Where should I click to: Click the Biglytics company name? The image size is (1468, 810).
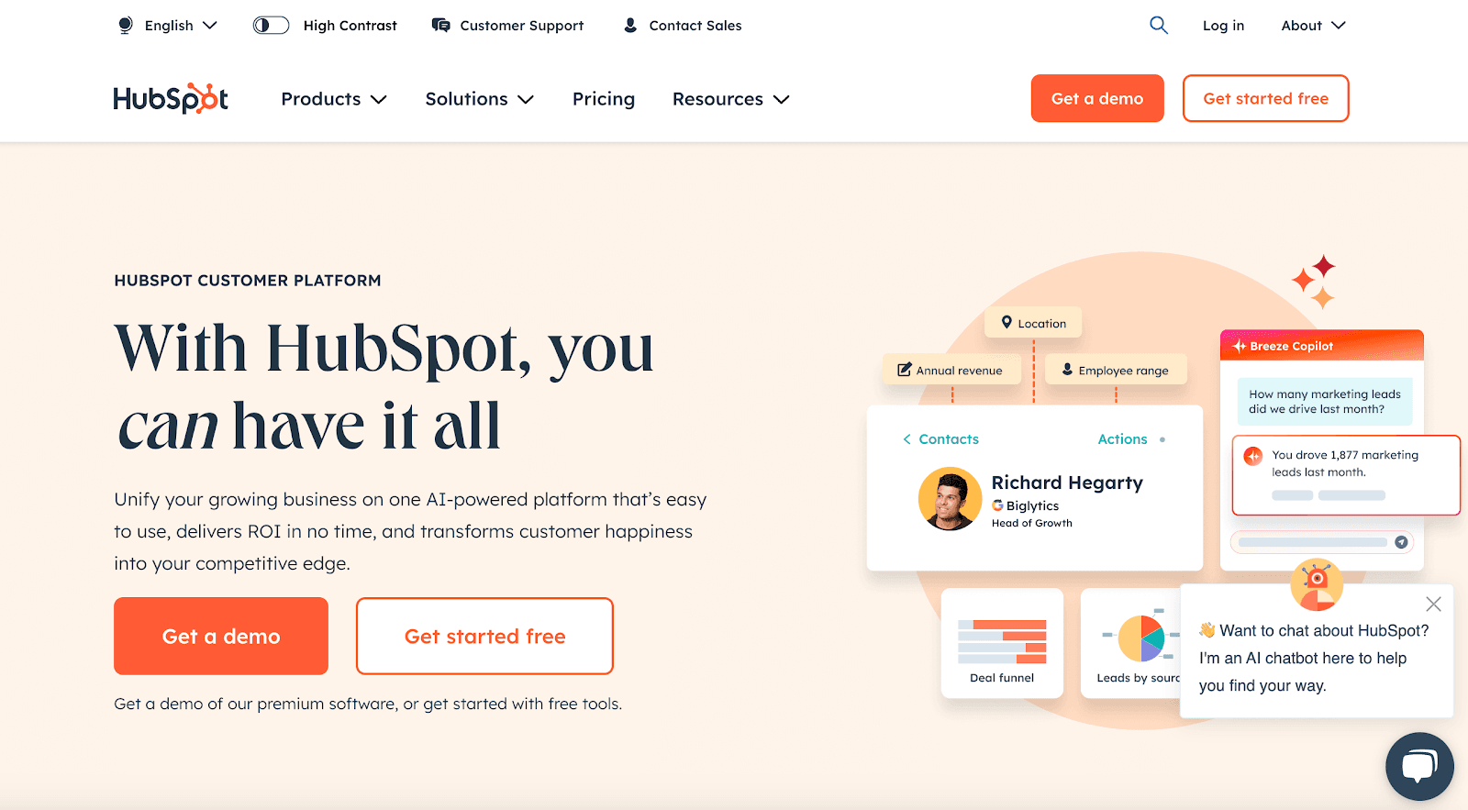1032,505
